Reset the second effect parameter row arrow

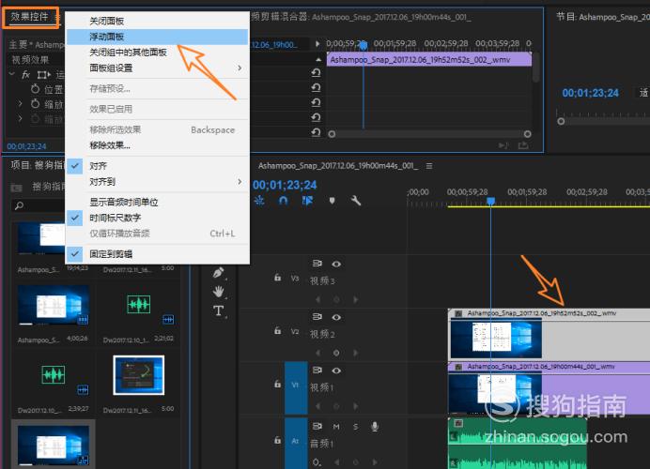(x=316, y=87)
